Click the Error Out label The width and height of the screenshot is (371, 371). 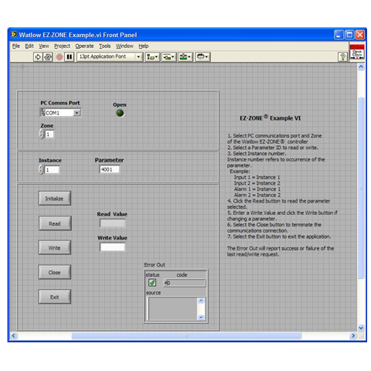(155, 264)
